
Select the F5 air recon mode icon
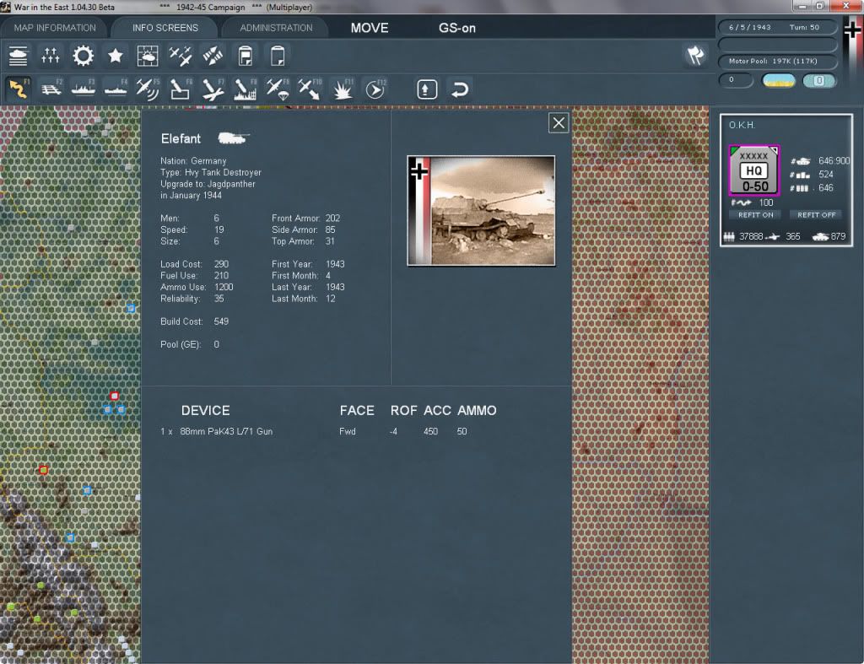148,89
